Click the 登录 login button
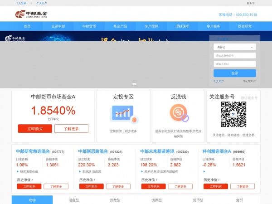 pyautogui.click(x=234, y=73)
